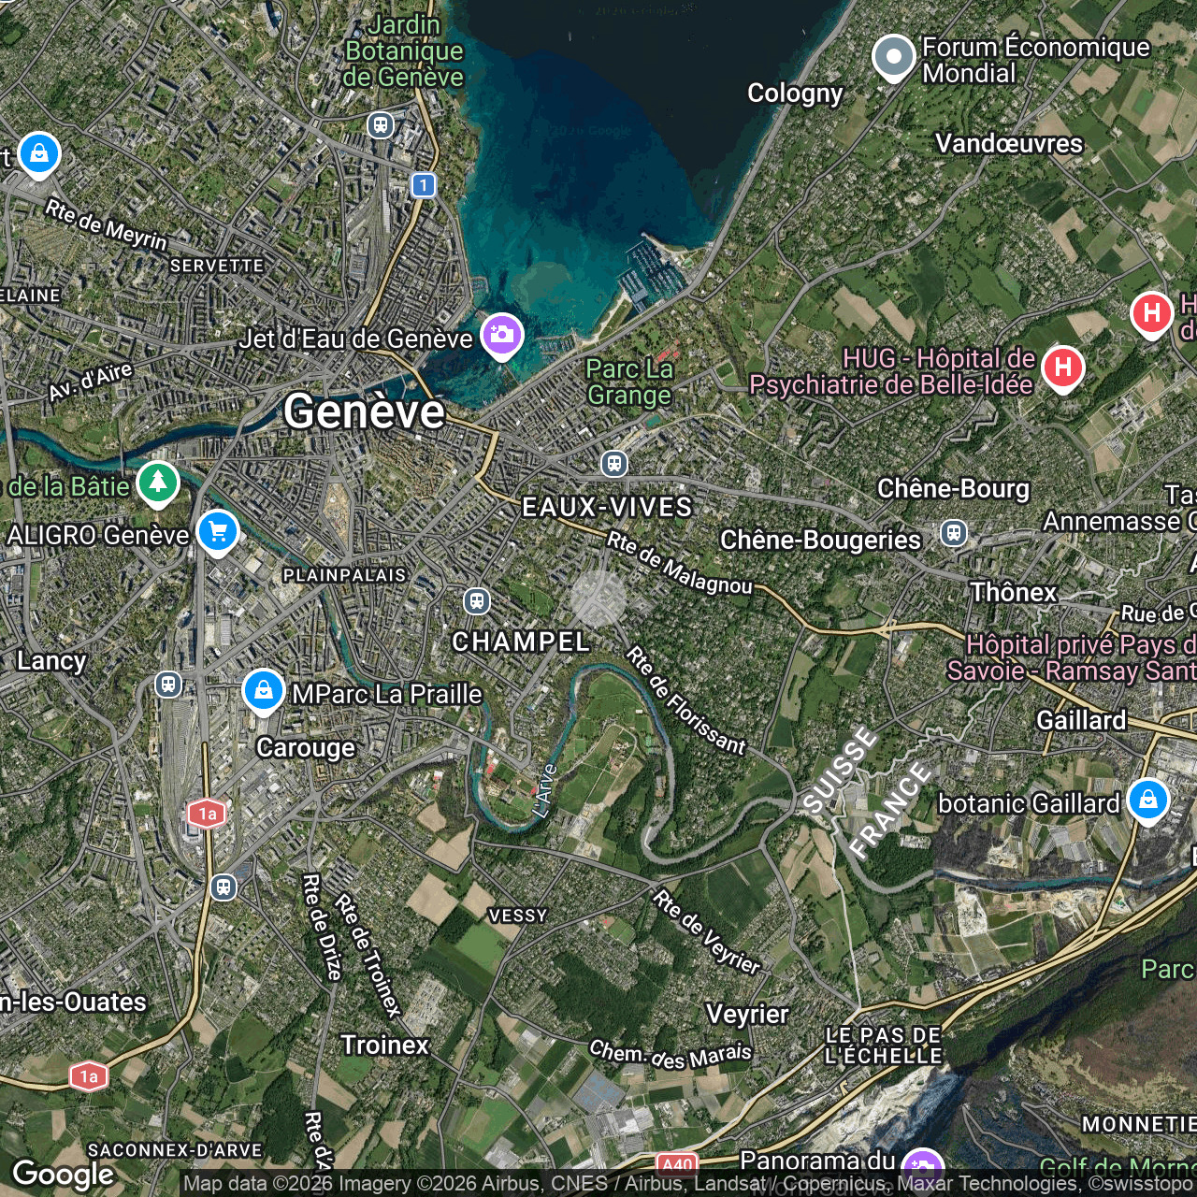Select the Troinex label
The width and height of the screenshot is (1197, 1197).
[x=384, y=1045]
